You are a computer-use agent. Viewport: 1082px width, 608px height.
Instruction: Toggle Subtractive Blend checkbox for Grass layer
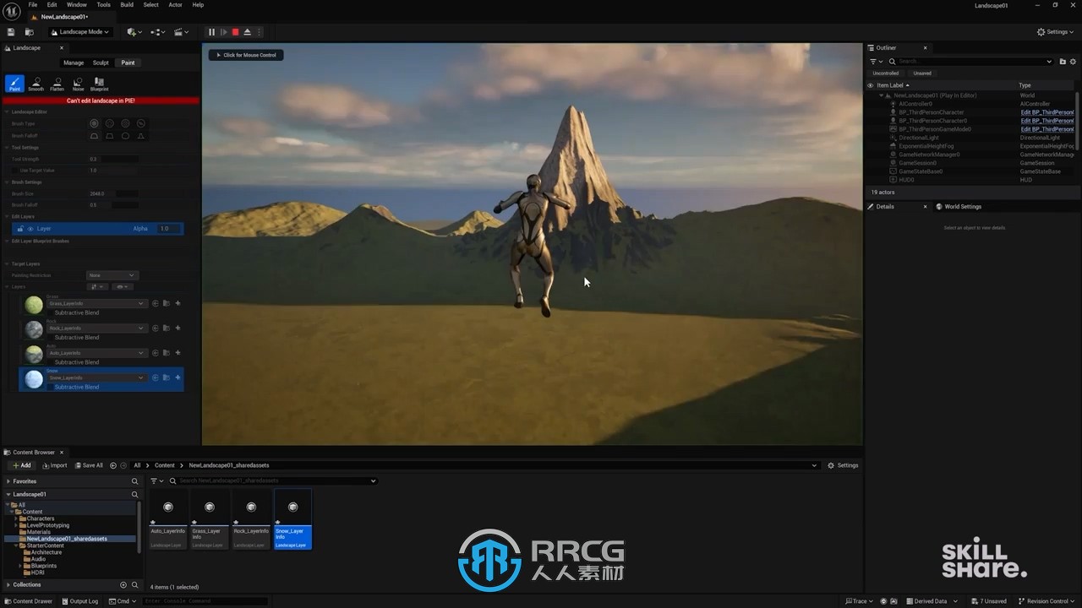coord(50,312)
